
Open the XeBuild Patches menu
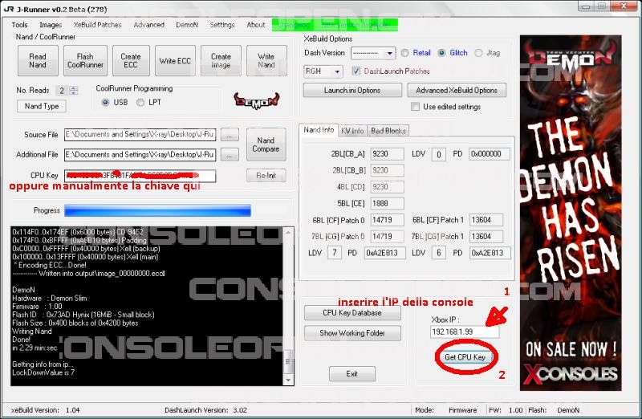click(x=97, y=25)
